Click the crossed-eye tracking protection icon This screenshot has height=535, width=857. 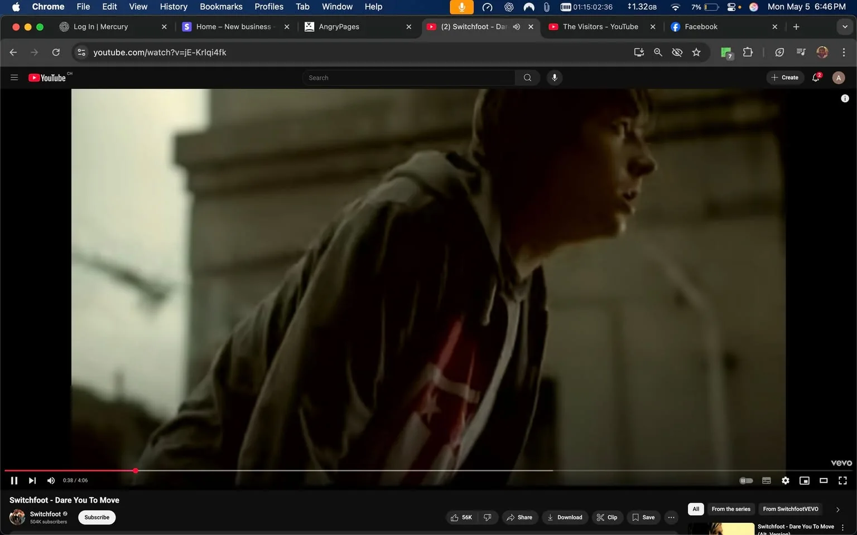tap(677, 52)
